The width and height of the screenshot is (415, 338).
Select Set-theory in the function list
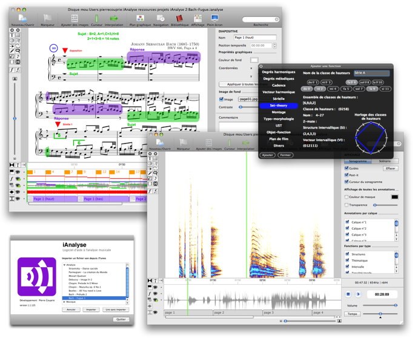click(x=279, y=105)
